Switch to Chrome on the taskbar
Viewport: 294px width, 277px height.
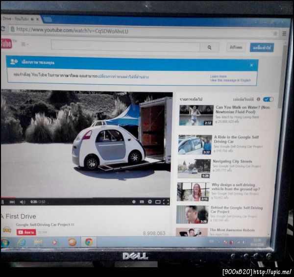pyautogui.click(x=89, y=242)
